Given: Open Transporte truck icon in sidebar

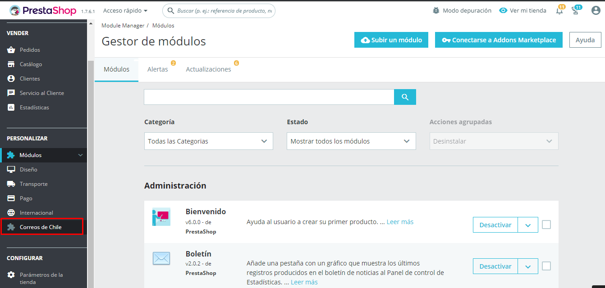Looking at the screenshot, I should tap(11, 184).
